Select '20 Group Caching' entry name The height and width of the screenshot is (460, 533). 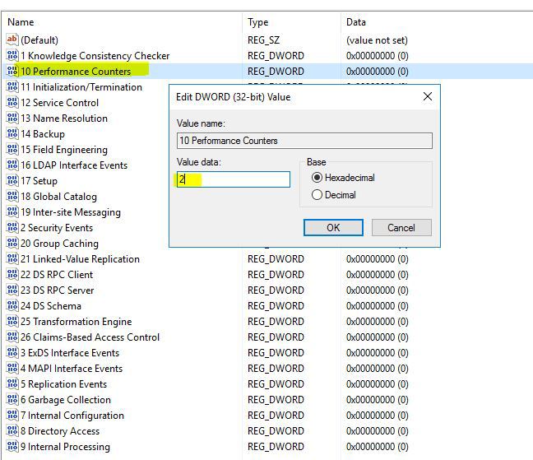(x=59, y=244)
